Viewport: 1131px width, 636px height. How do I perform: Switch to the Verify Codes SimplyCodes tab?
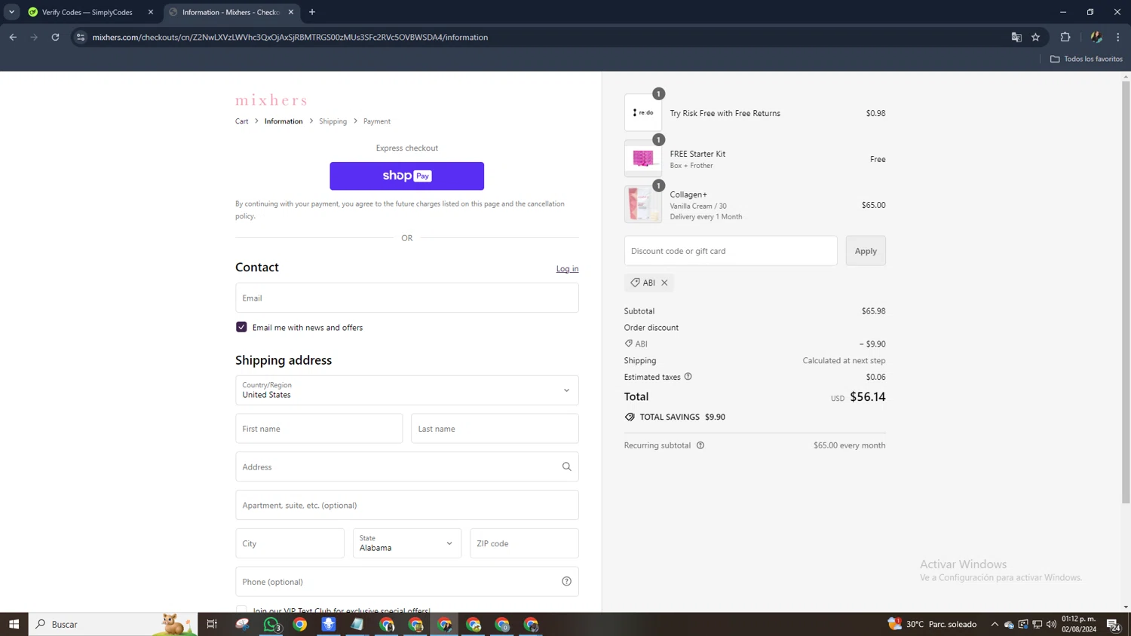coord(87,12)
